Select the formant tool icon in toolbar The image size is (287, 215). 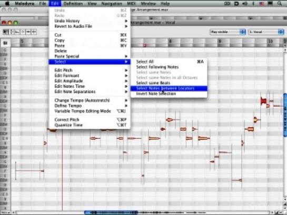(x=17, y=32)
